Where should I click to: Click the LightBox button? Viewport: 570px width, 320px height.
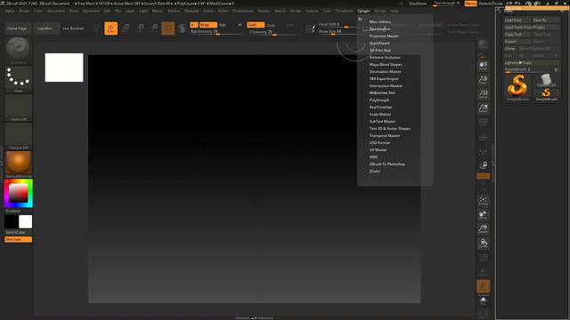click(45, 28)
